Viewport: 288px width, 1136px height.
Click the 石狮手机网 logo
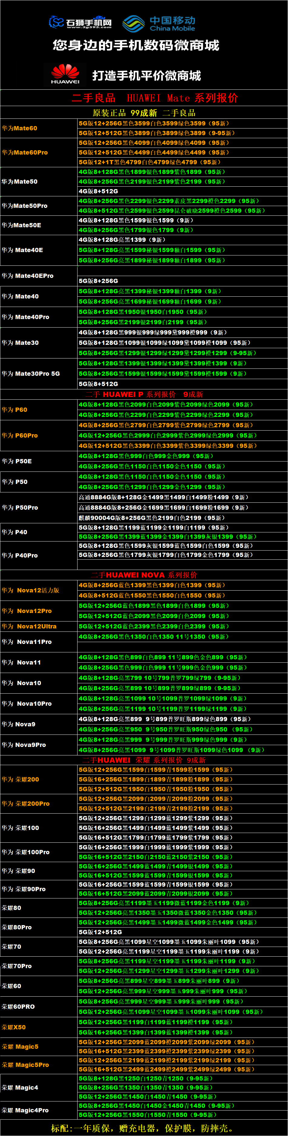point(80,22)
